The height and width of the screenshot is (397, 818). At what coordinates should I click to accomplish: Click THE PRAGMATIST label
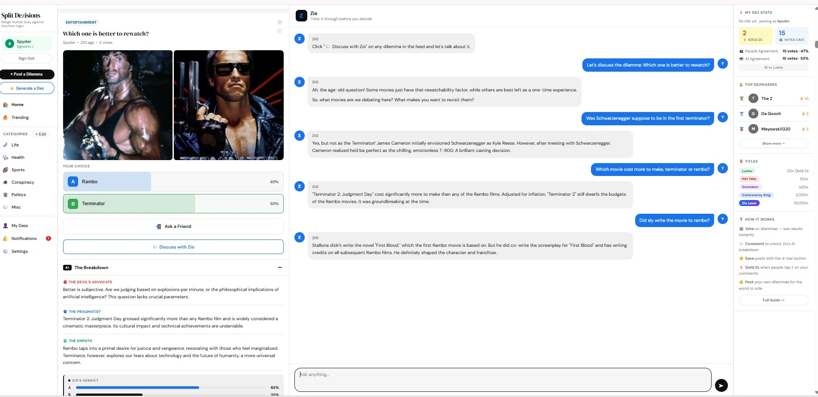[x=85, y=312]
